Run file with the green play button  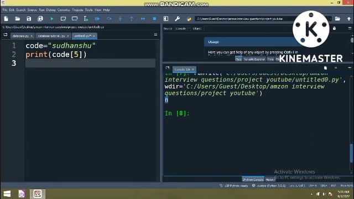pyautogui.click(x=52, y=19)
